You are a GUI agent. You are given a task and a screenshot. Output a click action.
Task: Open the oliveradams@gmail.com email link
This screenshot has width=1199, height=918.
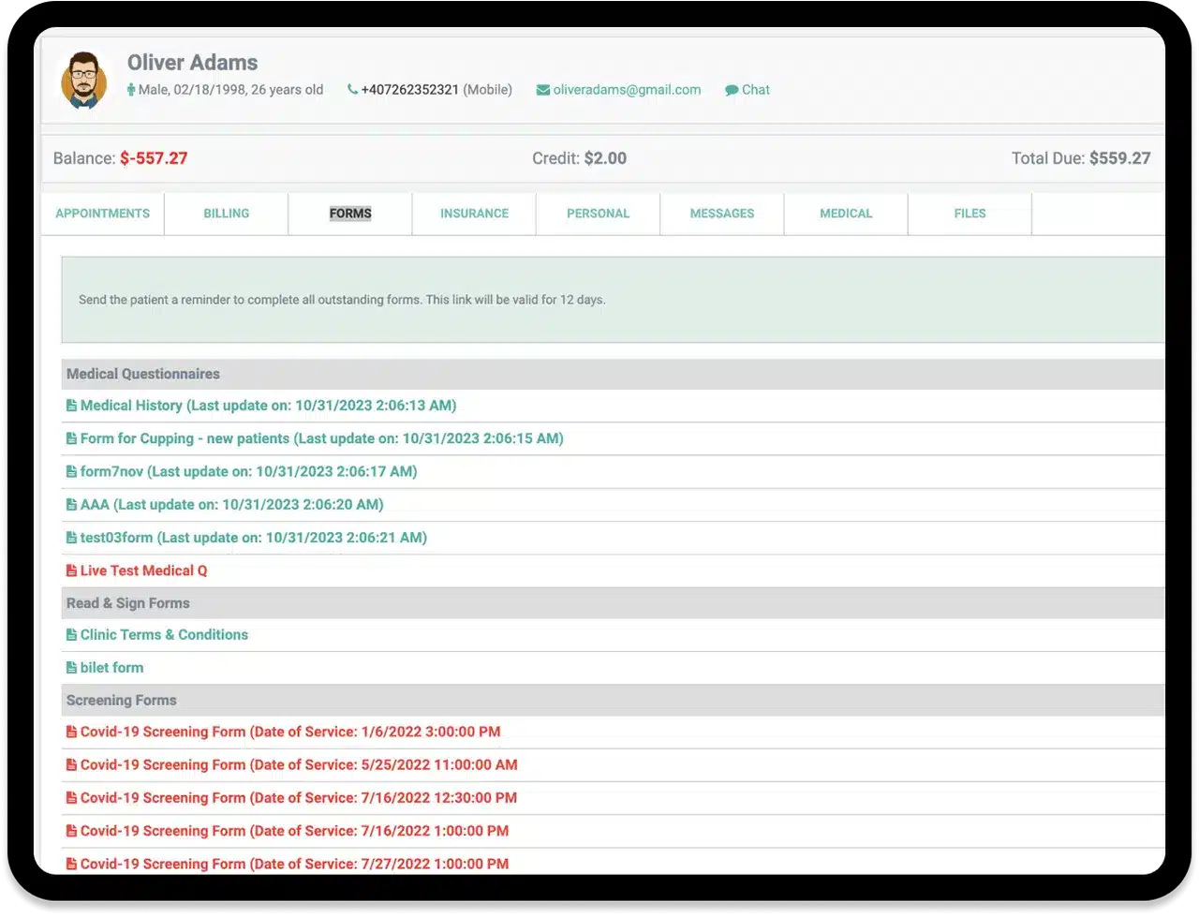pos(627,90)
